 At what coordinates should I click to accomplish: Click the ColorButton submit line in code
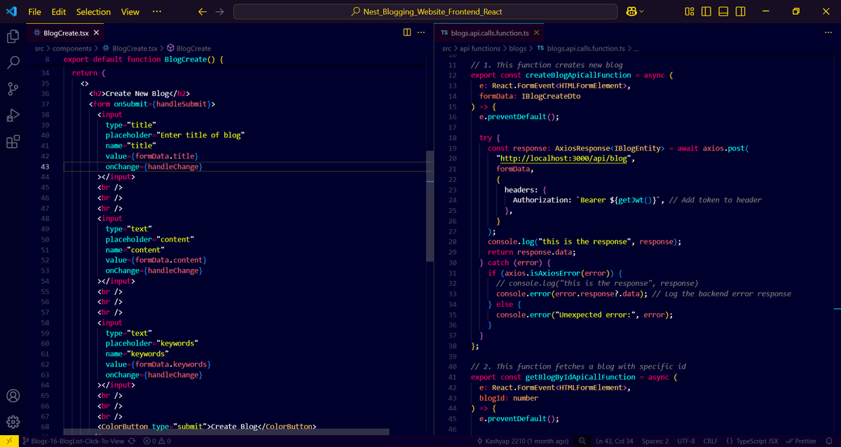click(x=207, y=427)
